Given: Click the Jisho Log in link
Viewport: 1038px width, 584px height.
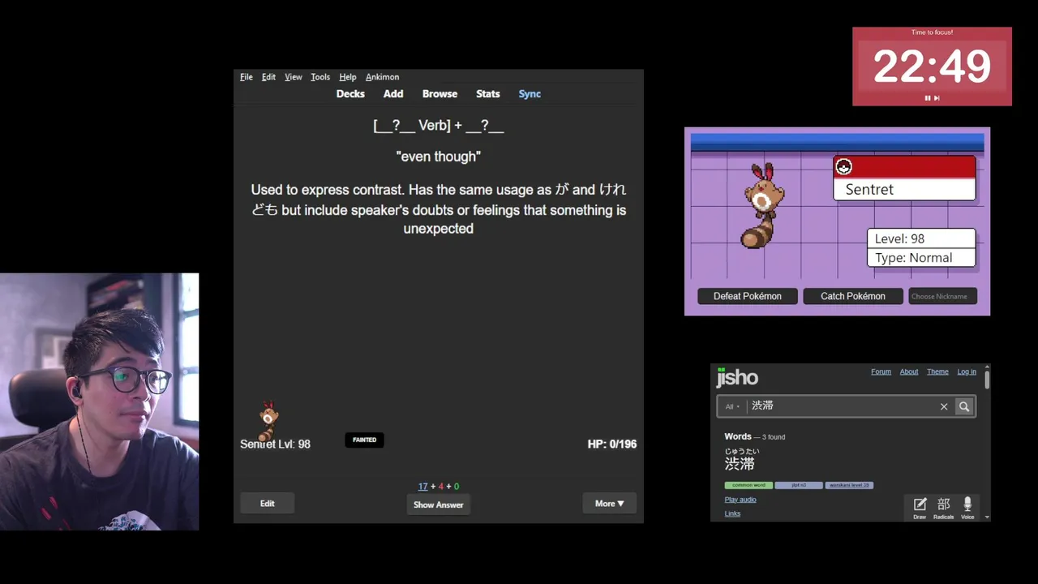Looking at the screenshot, I should click(967, 371).
